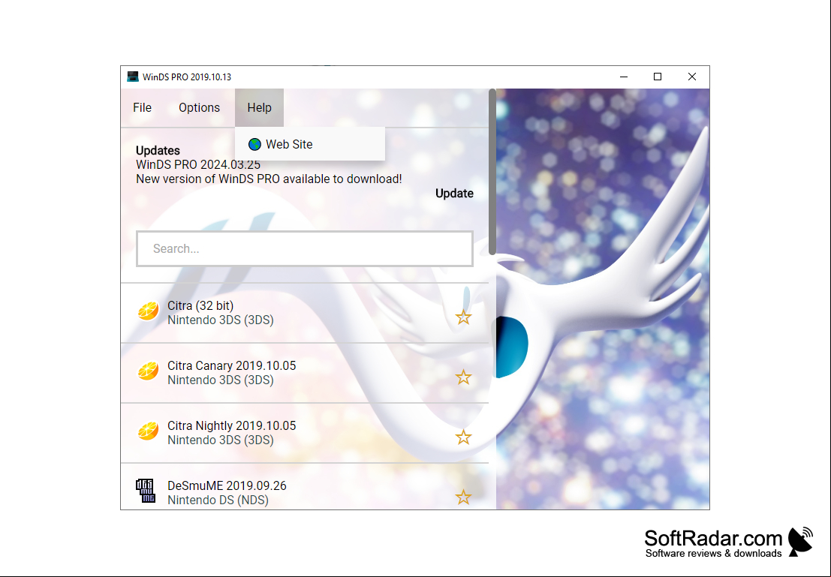
Task: Click the vertical scrollbar thumb
Action: (492, 172)
